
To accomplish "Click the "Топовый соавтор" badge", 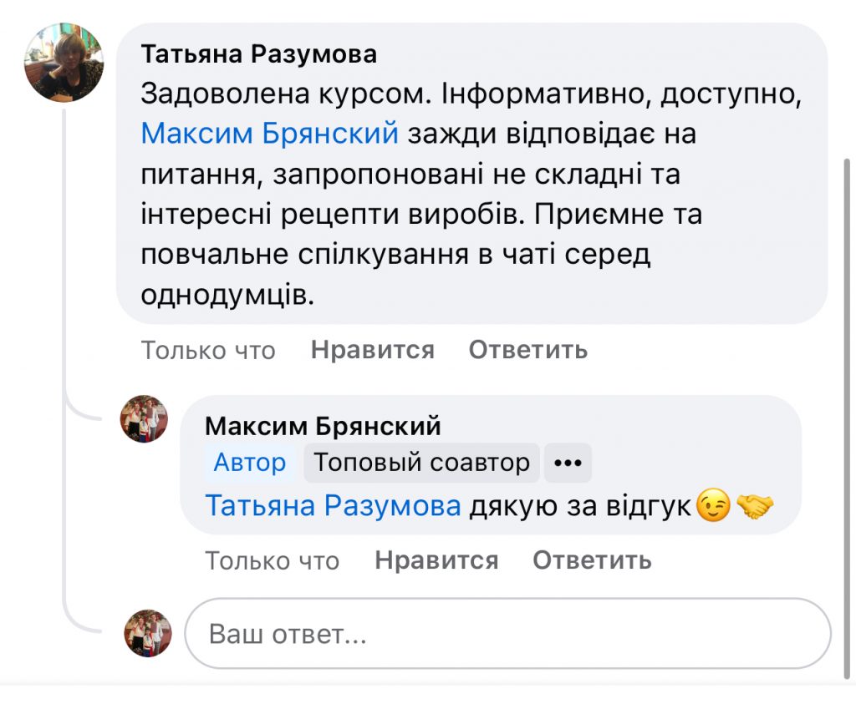I will tap(422, 463).
